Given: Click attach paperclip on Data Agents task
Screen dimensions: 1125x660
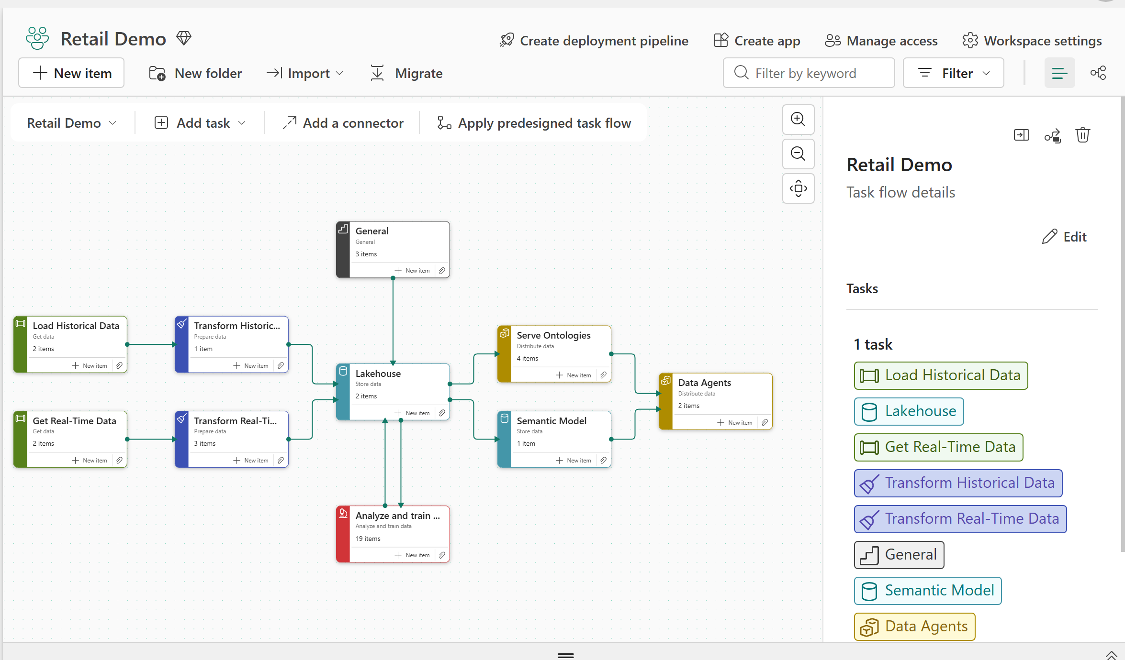Looking at the screenshot, I should pyautogui.click(x=765, y=423).
